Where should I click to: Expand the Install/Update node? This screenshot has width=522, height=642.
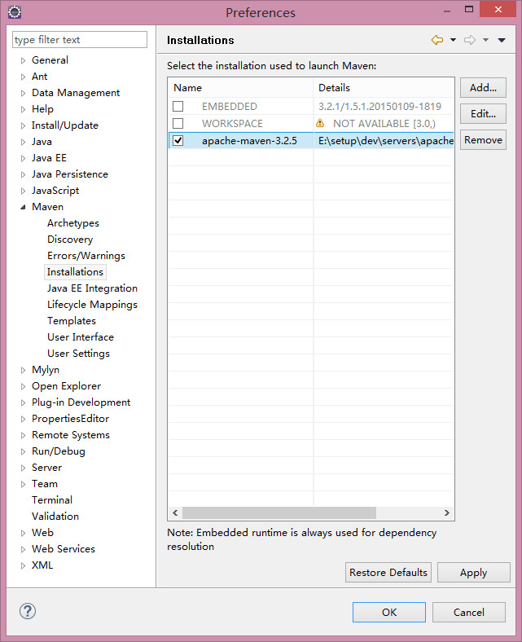23,125
